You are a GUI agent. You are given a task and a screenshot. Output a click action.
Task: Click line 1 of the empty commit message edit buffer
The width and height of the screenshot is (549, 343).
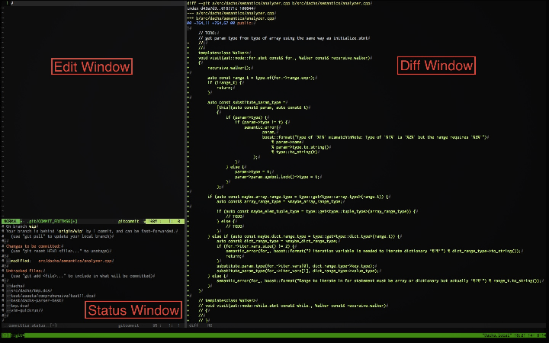point(93,3)
